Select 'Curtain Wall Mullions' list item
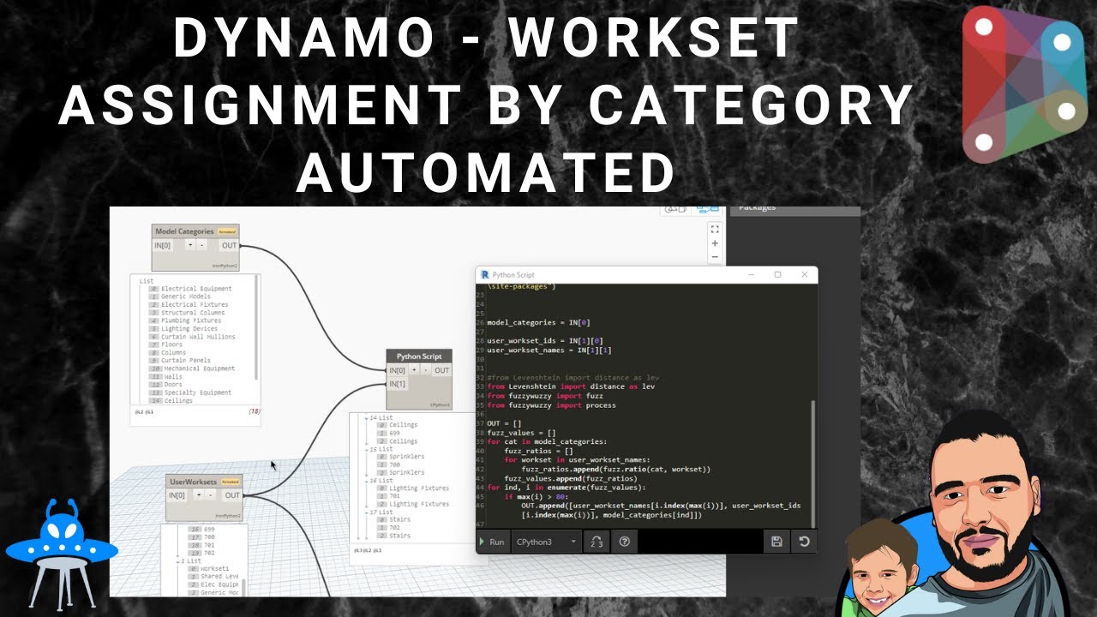Viewport: 1097px width, 617px height. pos(198,337)
